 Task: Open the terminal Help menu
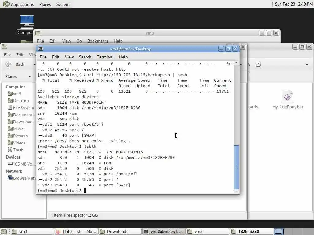[123, 57]
